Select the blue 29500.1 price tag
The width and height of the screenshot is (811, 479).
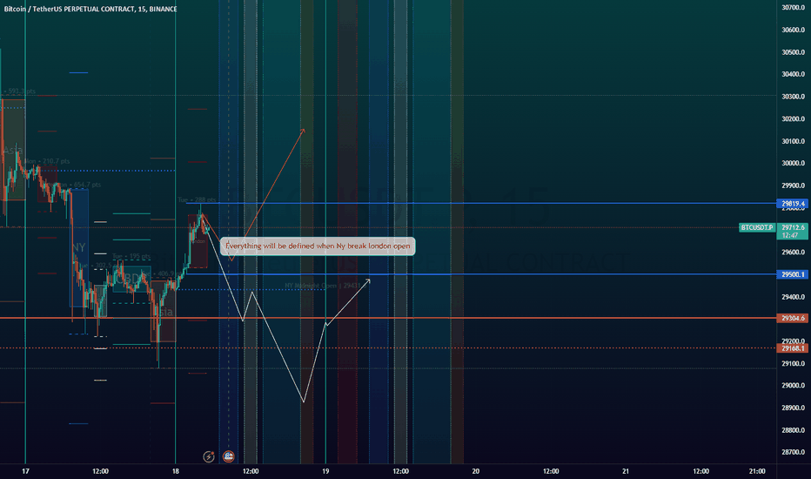coord(793,274)
